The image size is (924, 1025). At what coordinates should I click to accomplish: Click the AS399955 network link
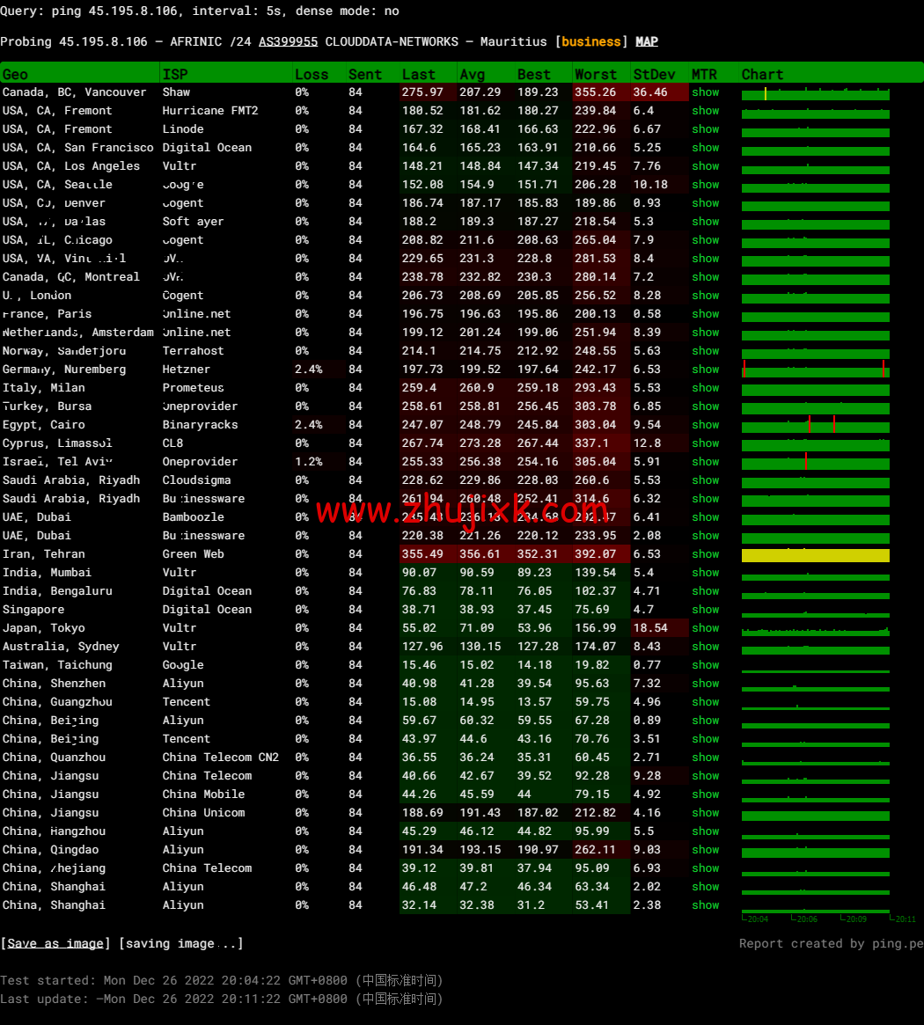(288, 41)
